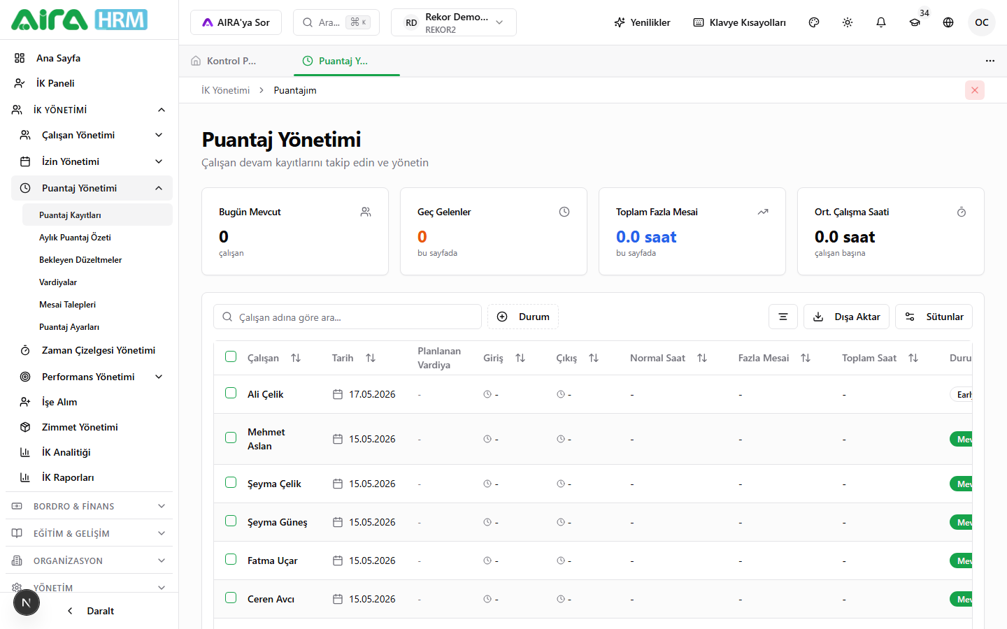The image size is (1007, 629).
Task: Open Sütunlar column settings
Action: pyautogui.click(x=934, y=317)
